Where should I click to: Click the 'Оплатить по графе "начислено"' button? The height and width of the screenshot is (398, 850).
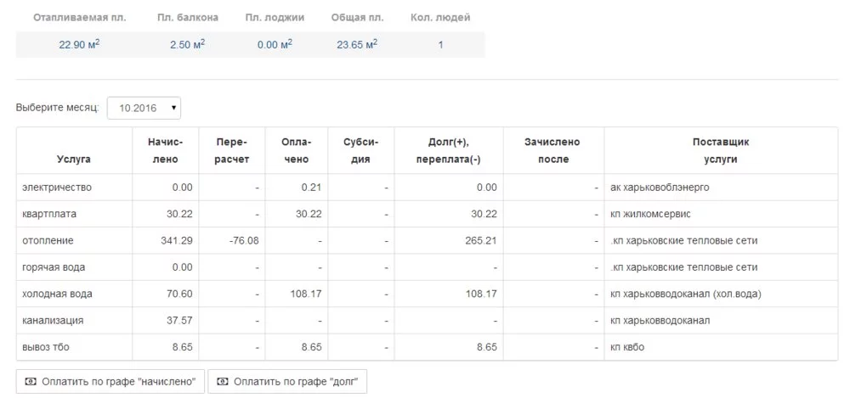pos(110,382)
